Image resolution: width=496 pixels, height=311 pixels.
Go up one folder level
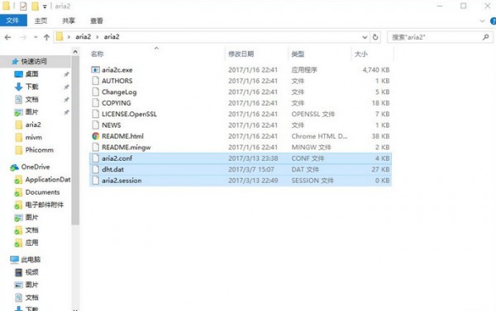47,37
